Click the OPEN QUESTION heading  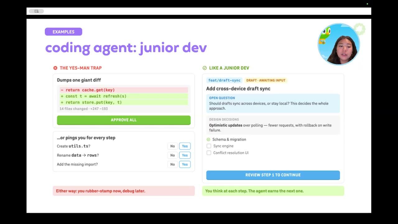click(222, 98)
